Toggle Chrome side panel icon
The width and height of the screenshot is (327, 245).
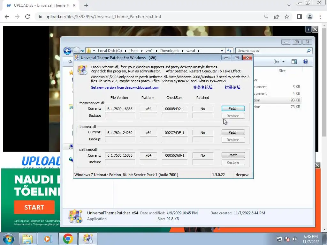300,17
